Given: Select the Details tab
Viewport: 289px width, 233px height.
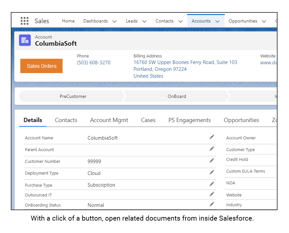Looking at the screenshot, I should (33, 120).
